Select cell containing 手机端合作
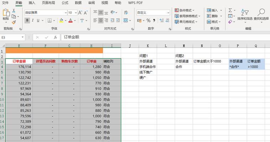The width and height of the screenshot is (270, 142). (x=147, y=67)
